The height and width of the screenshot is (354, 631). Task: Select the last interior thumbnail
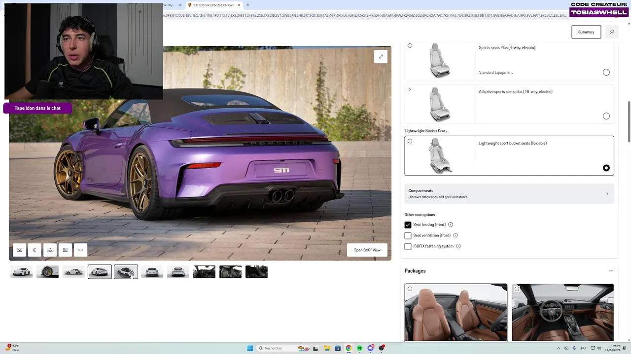[x=256, y=272]
